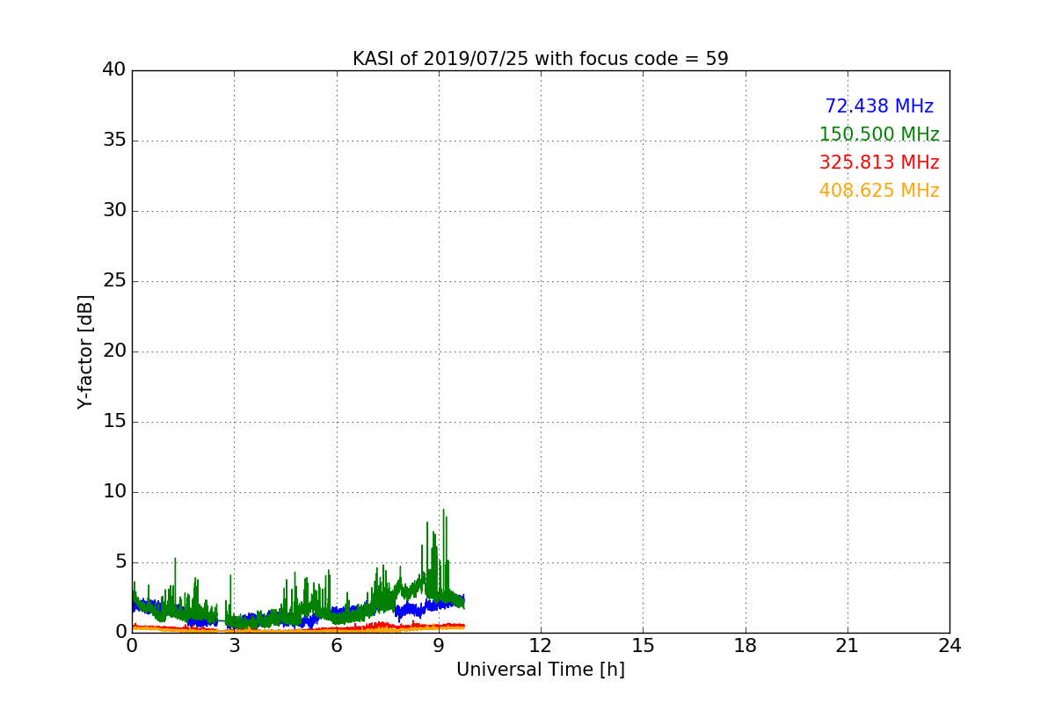This screenshot has width=1055, height=703.
Task: Select the 408.625 MHz legend label
Action: (x=879, y=191)
